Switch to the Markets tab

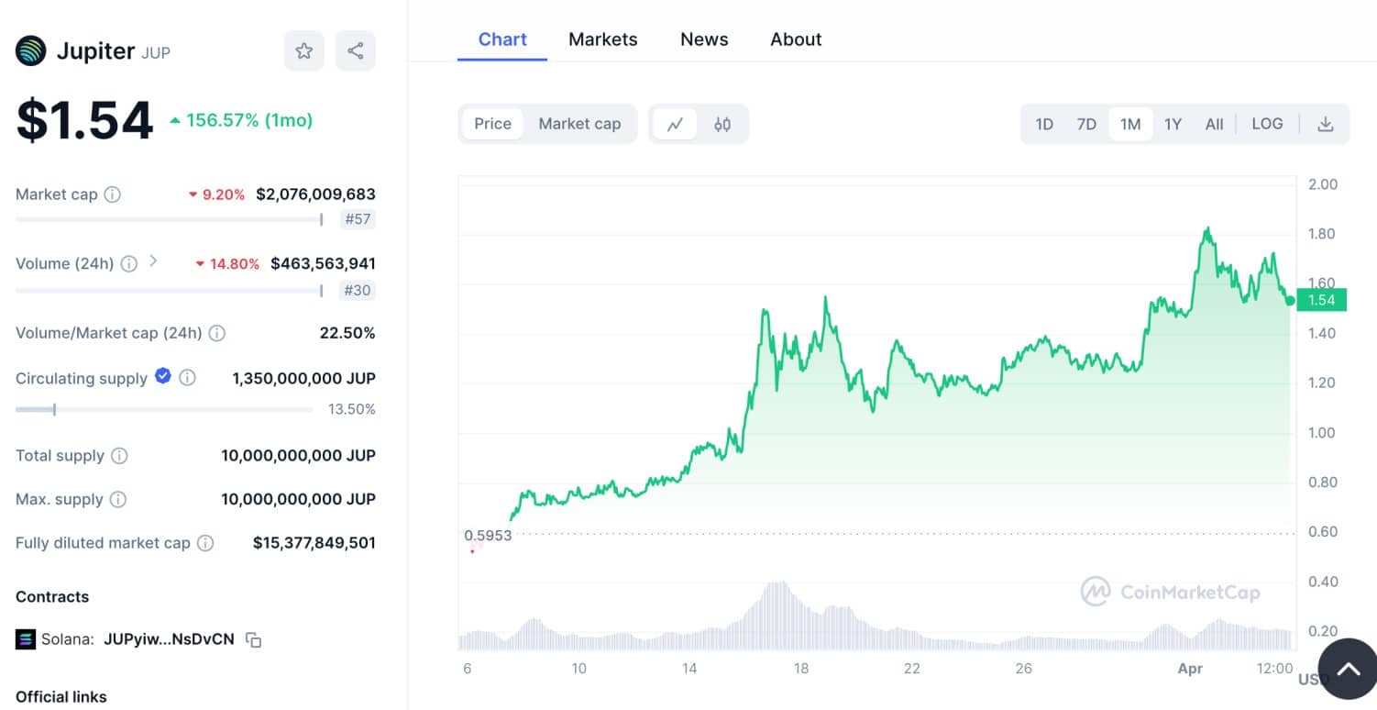coord(602,39)
